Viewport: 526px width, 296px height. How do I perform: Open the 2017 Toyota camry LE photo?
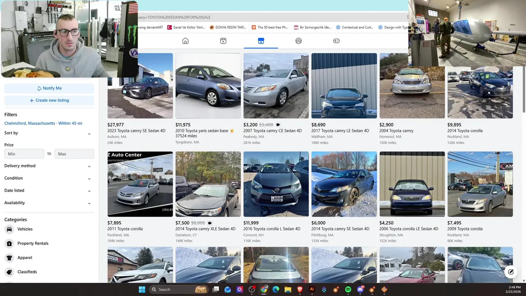pyautogui.click(x=344, y=86)
